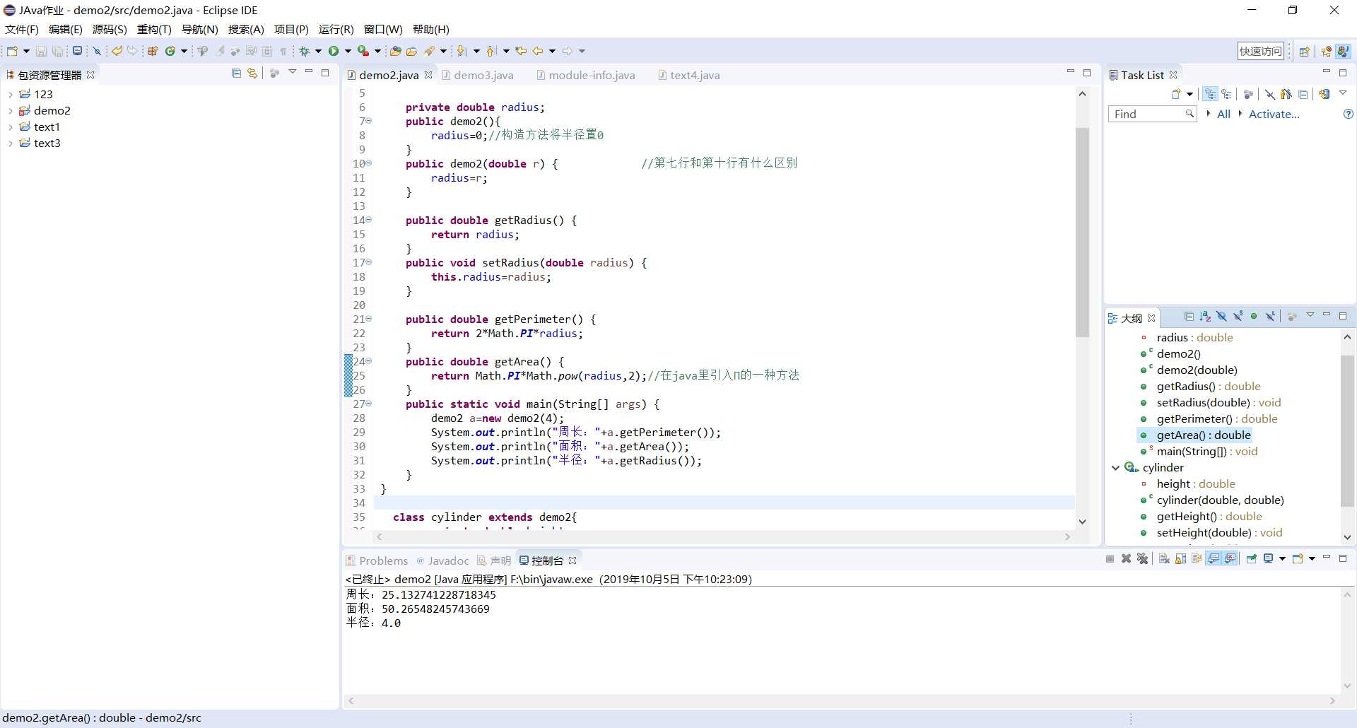
Task: Click the Debug bug icon in toolbar
Action: coord(305,51)
